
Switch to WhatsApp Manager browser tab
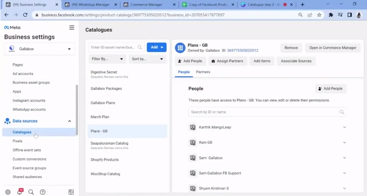[91, 4]
